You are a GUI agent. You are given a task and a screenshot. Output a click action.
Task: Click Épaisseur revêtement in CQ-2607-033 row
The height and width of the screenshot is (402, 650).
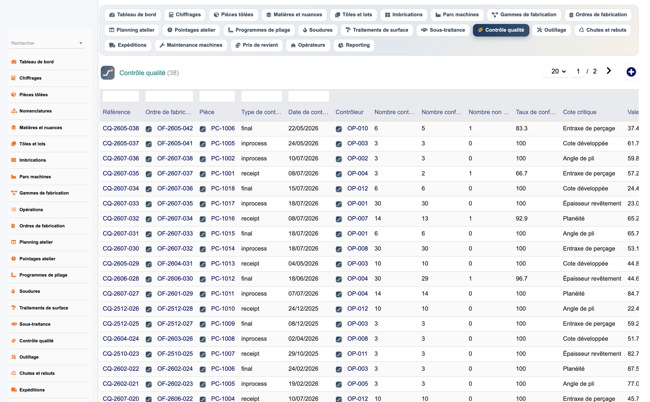pos(592,204)
